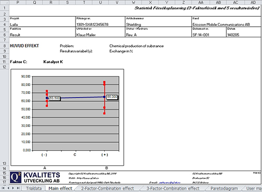The image size is (262, 192).
Task: Select the blue data point at (-)
Action: (47, 98)
